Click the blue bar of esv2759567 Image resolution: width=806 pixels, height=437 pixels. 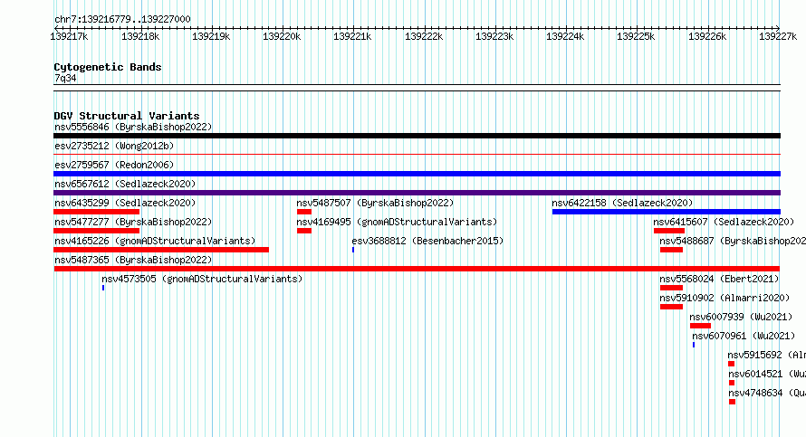click(417, 174)
